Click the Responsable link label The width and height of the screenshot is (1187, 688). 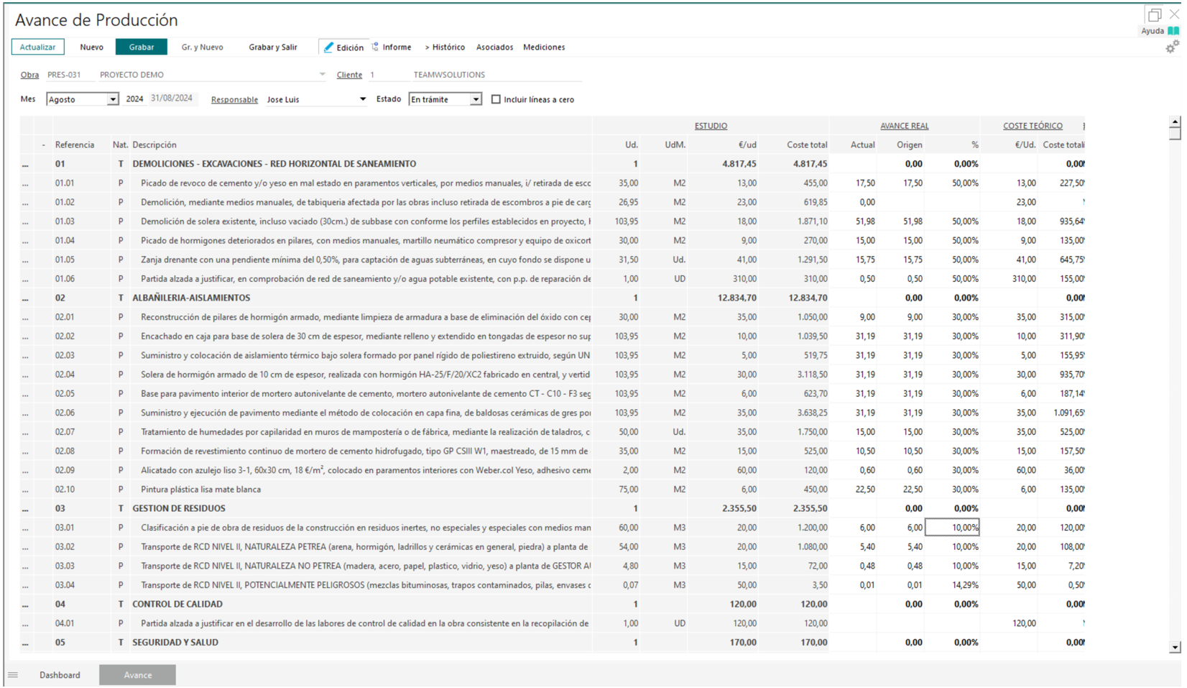click(234, 100)
